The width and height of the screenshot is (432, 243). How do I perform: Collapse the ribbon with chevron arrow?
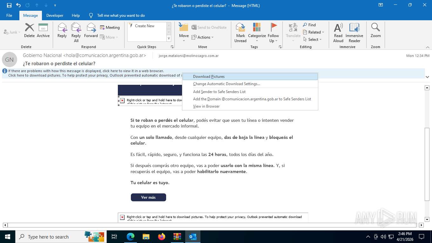pyautogui.click(x=427, y=47)
